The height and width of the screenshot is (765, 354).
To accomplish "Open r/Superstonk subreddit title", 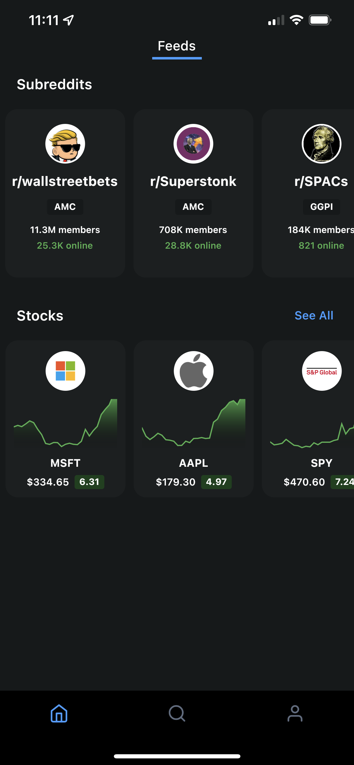I will pyautogui.click(x=193, y=181).
